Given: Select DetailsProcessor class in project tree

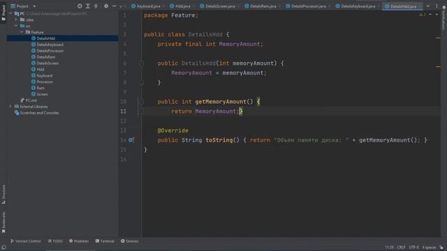Looking at the screenshot, I should (50, 51).
